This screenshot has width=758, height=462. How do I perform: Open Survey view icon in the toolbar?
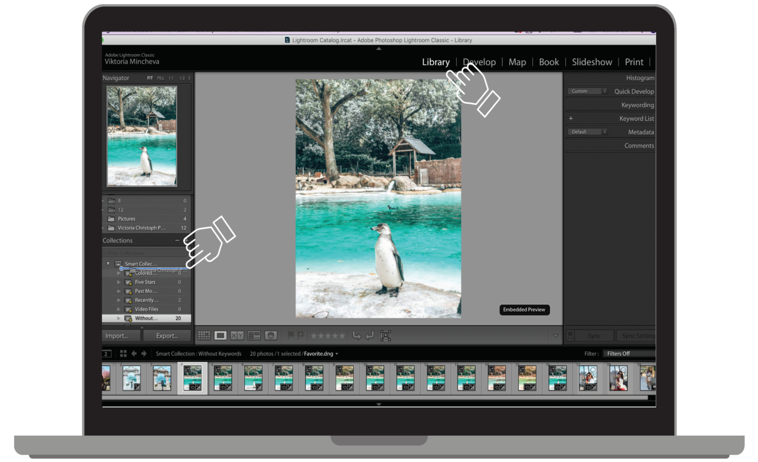point(254,336)
